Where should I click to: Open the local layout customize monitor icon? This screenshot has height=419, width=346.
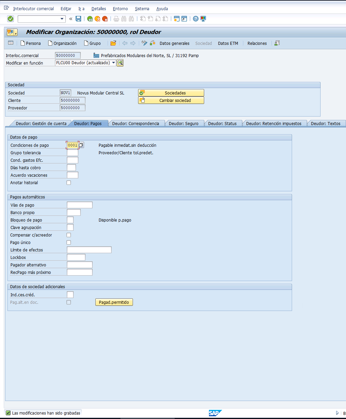tap(203, 19)
